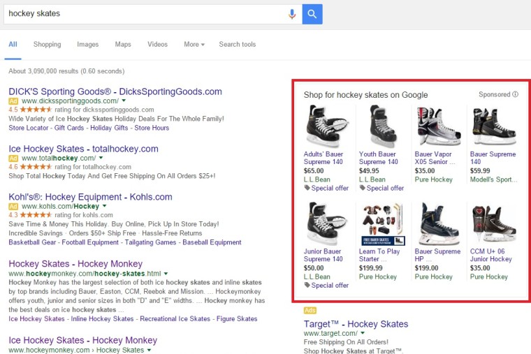Screen dimensions: 531x354
Task: Click Junior Bauer Supreme 140 product title
Action: pos(323,255)
